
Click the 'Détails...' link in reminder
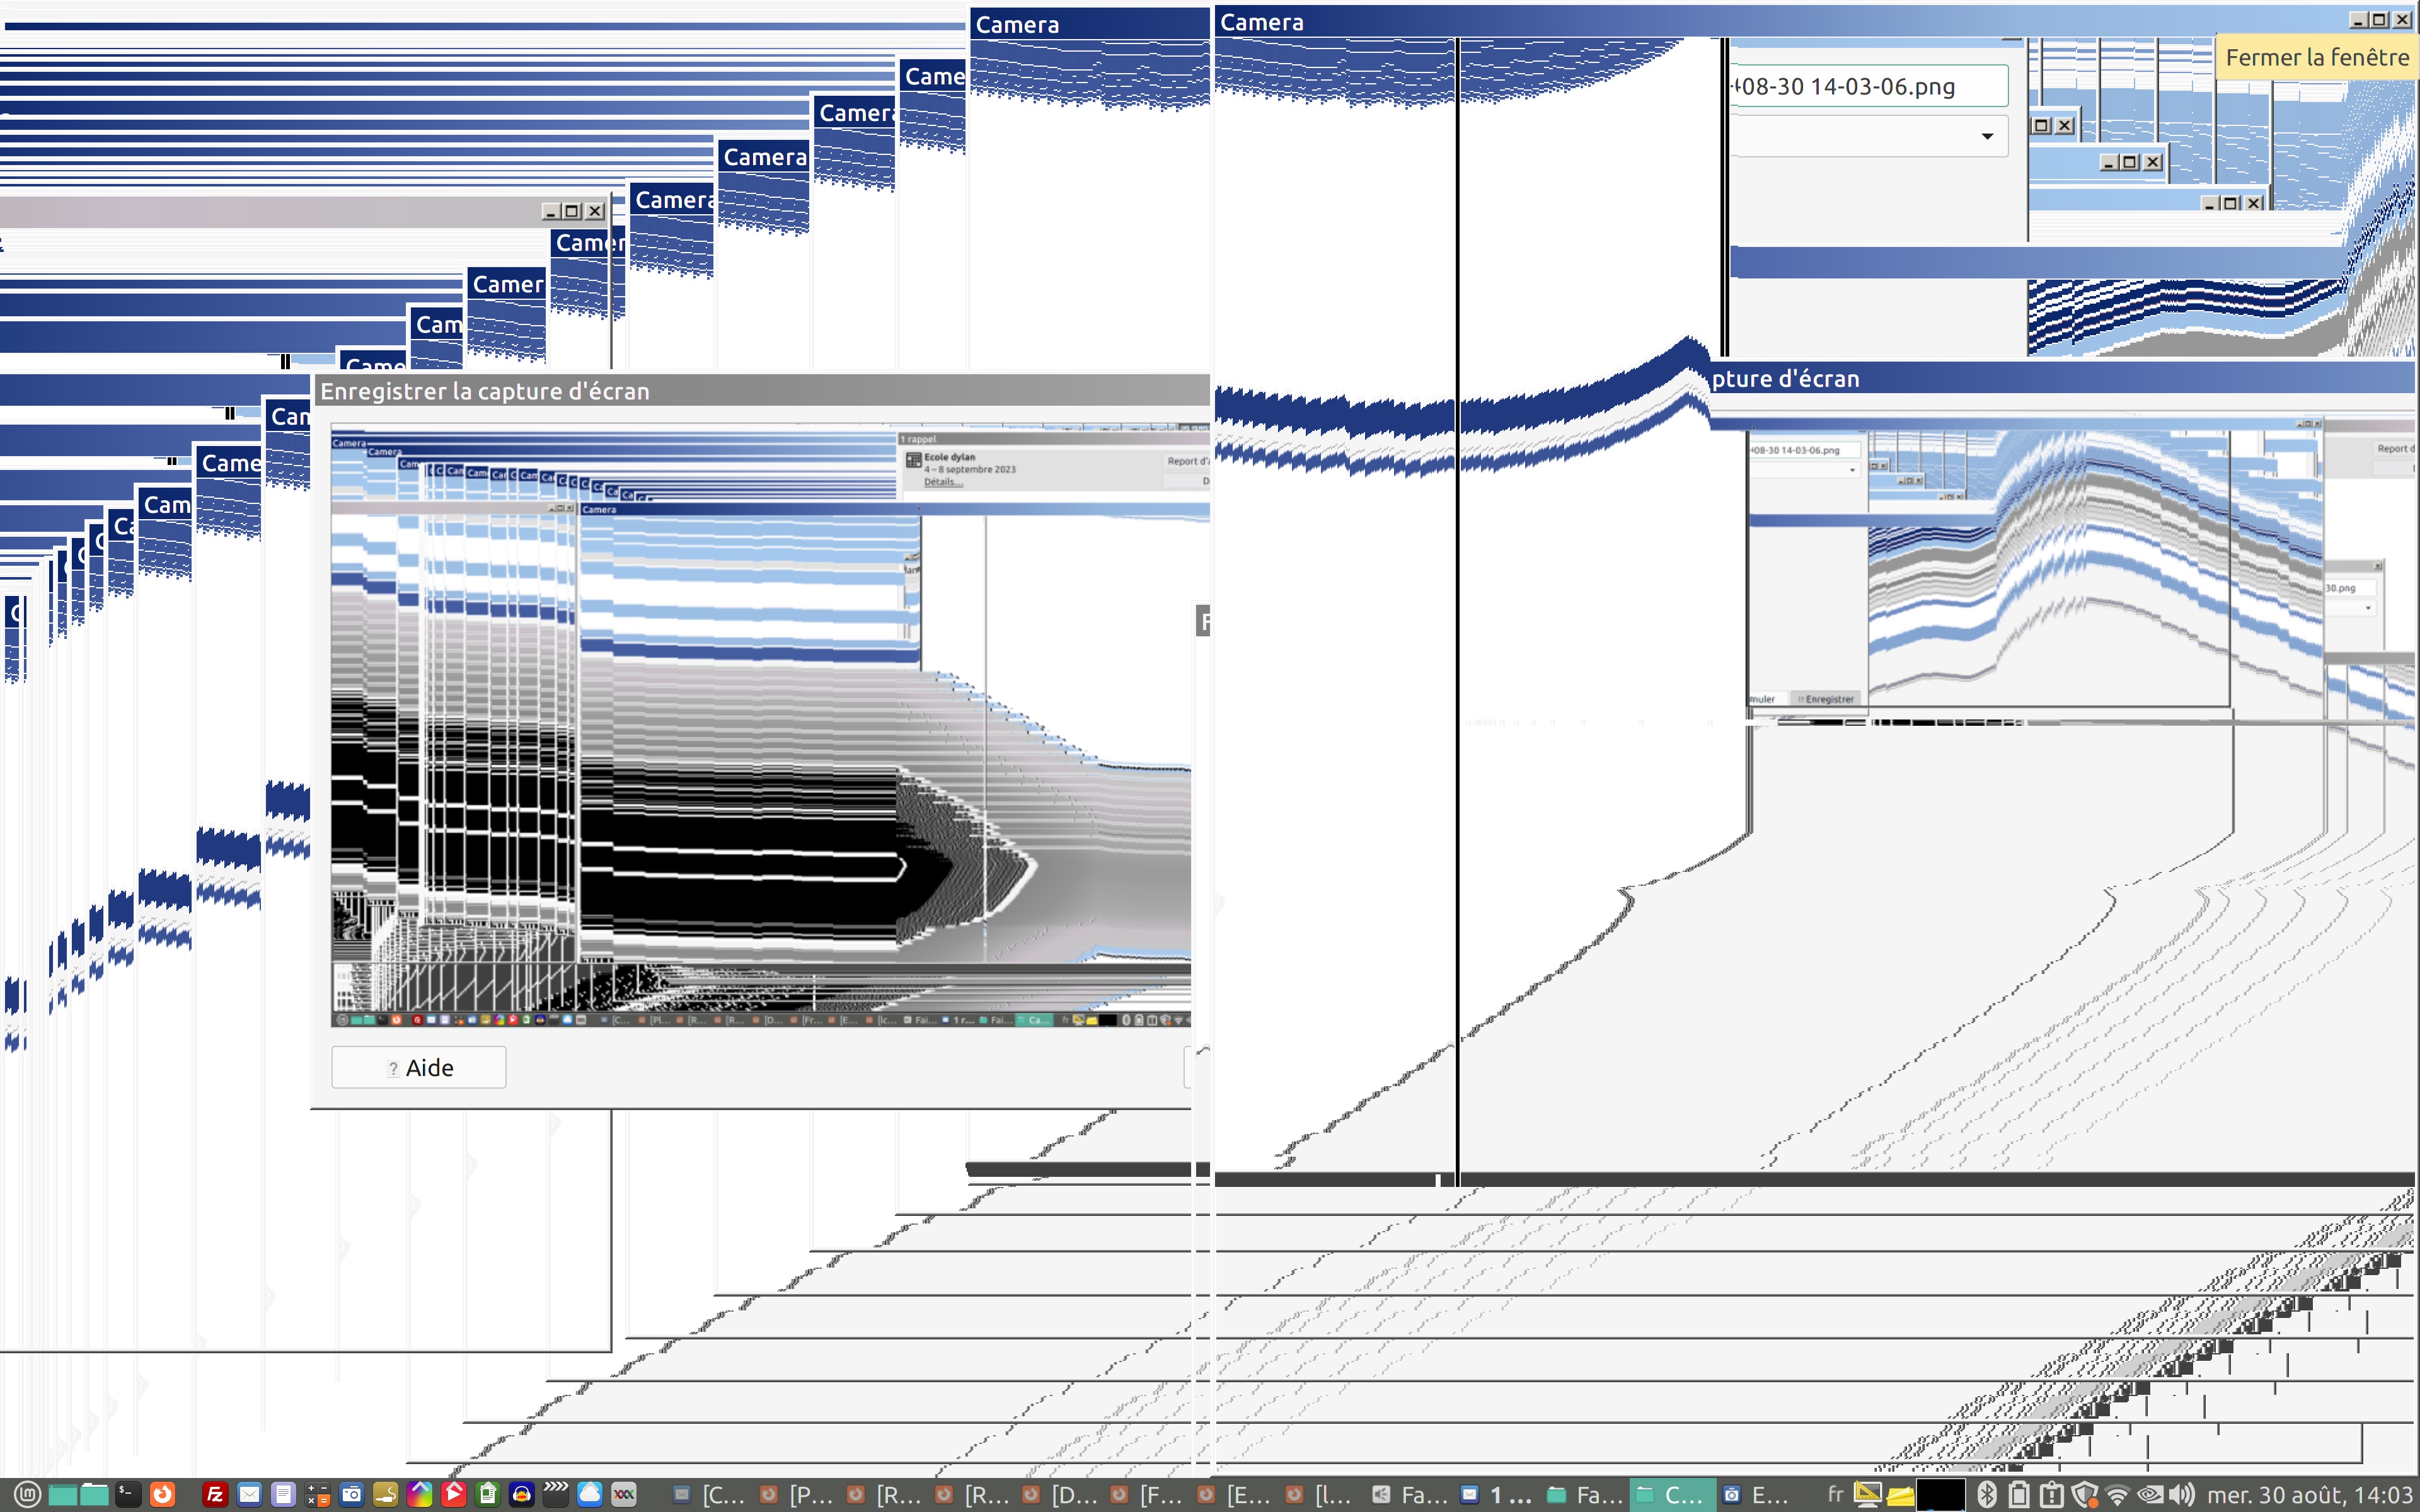(942, 482)
